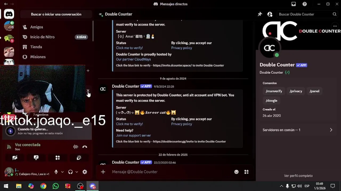Add attachment with the plus button
The image size is (341, 191).
[103, 172]
